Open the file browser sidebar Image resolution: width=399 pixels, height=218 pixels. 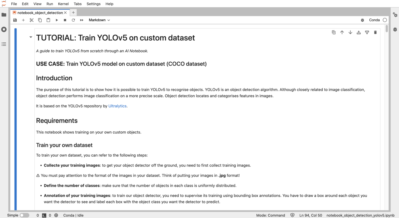4,15
